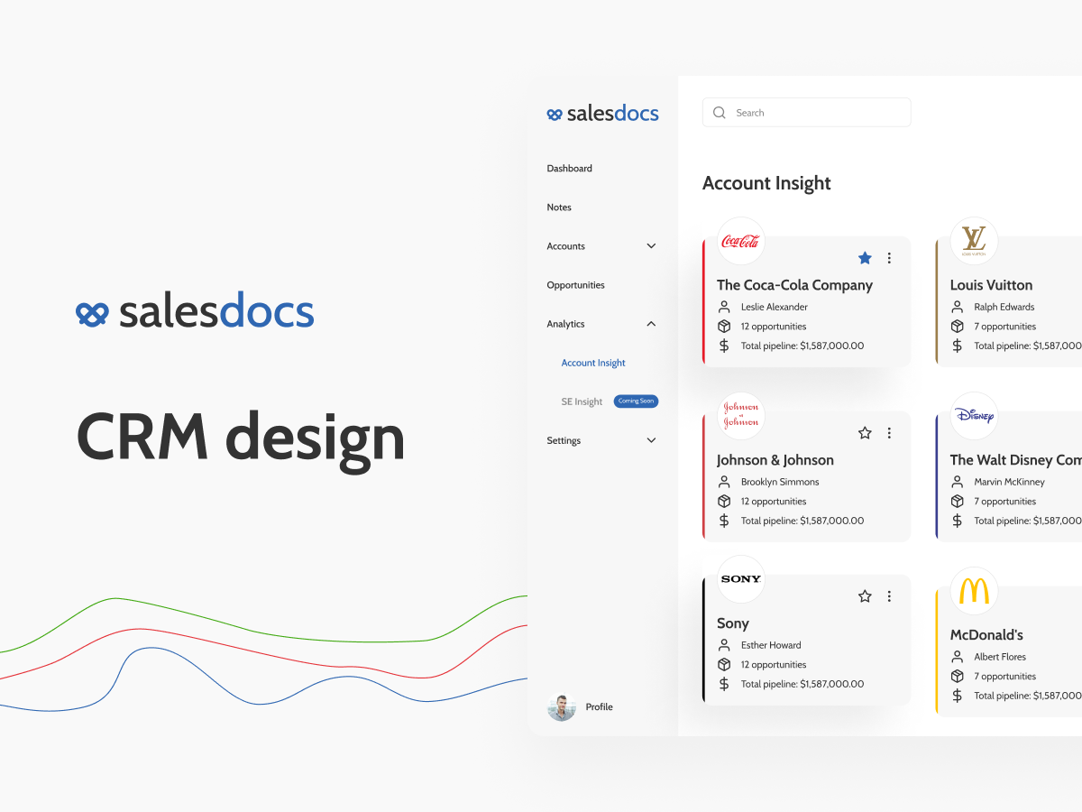Click the person icon beside Ralph Edwards

[958, 307]
